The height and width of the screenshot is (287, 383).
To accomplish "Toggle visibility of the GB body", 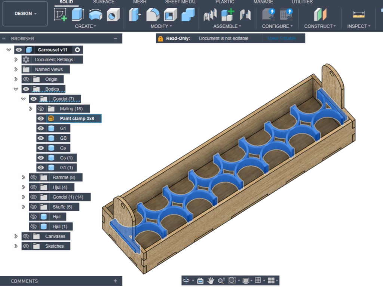I will click(41, 138).
